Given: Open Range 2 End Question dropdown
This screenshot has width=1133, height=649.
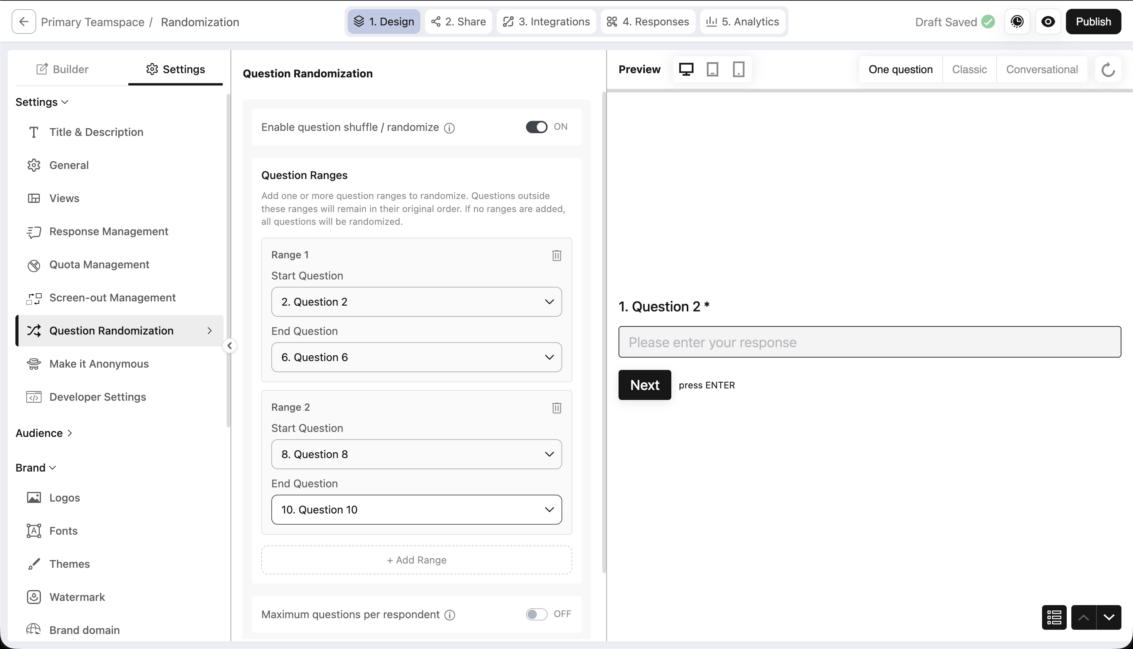Looking at the screenshot, I should pos(416,510).
